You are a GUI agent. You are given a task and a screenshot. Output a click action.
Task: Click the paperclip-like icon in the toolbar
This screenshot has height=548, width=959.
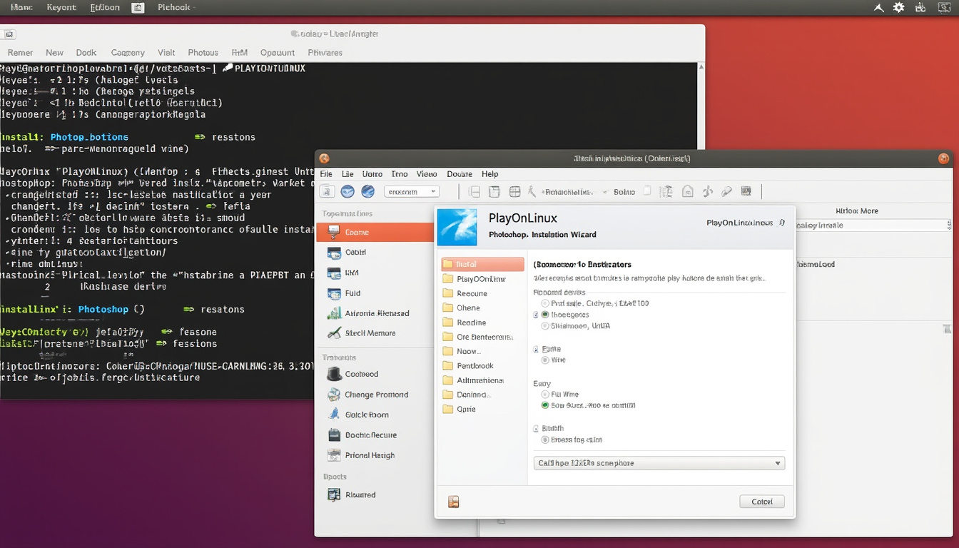[727, 191]
